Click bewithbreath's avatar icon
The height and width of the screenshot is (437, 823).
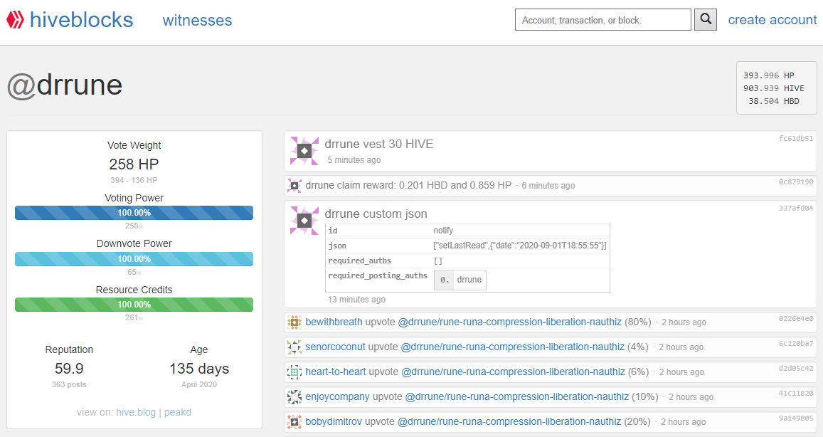[294, 322]
